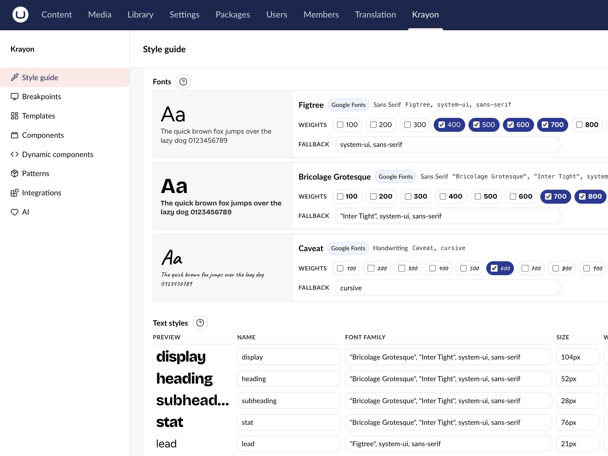
Task: Open Breakpoints in the sidebar
Action: tap(65, 96)
